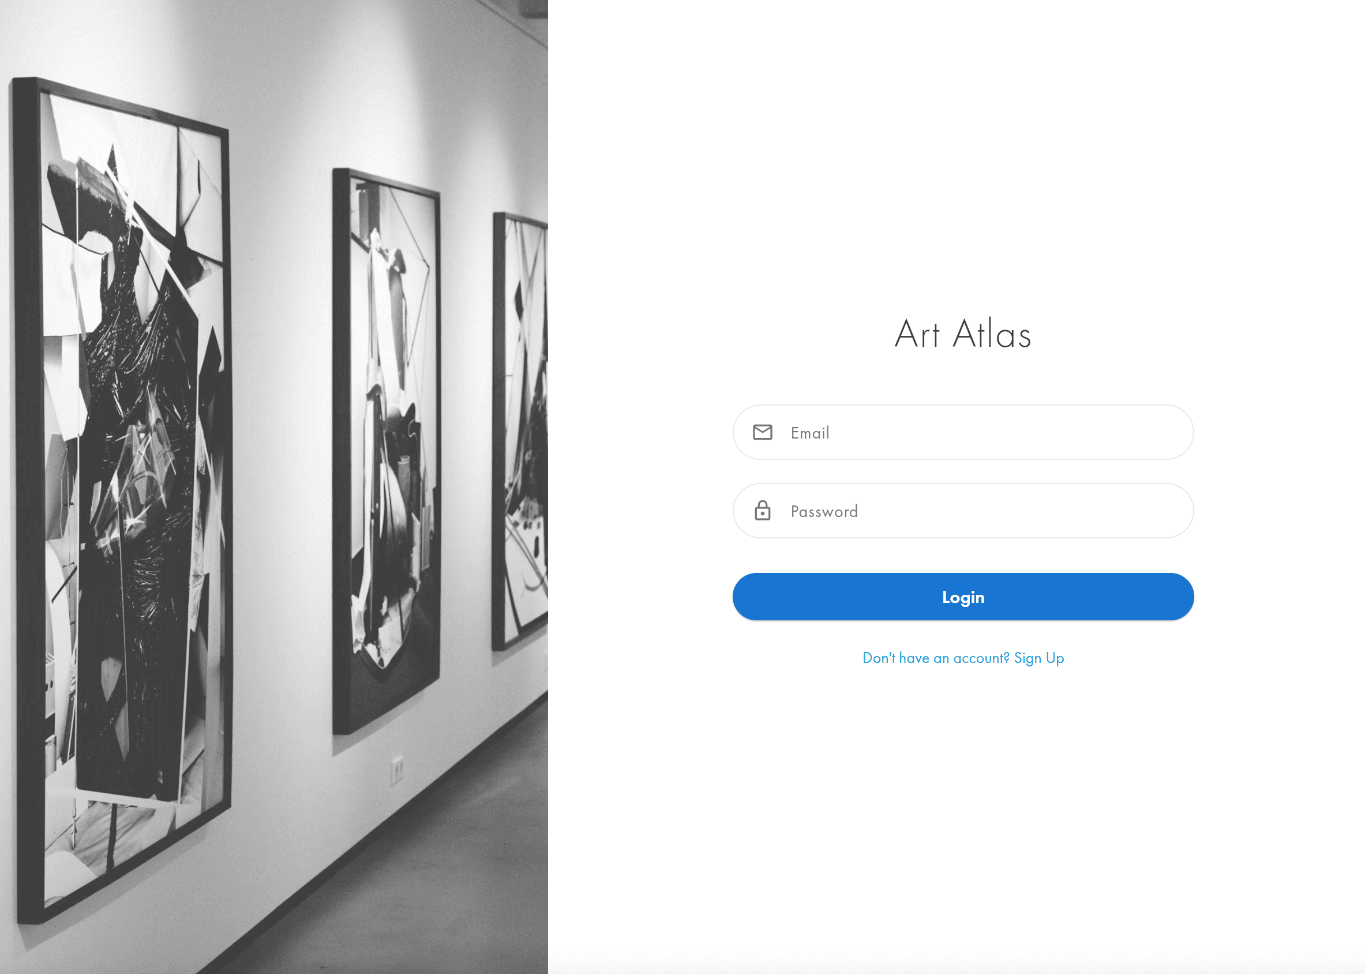Select the middle framed artwork
Screen dimensions: 1365x974
[386, 450]
